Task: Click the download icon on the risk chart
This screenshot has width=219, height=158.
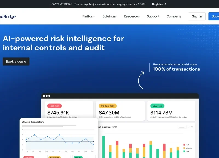Action: pos(189,127)
